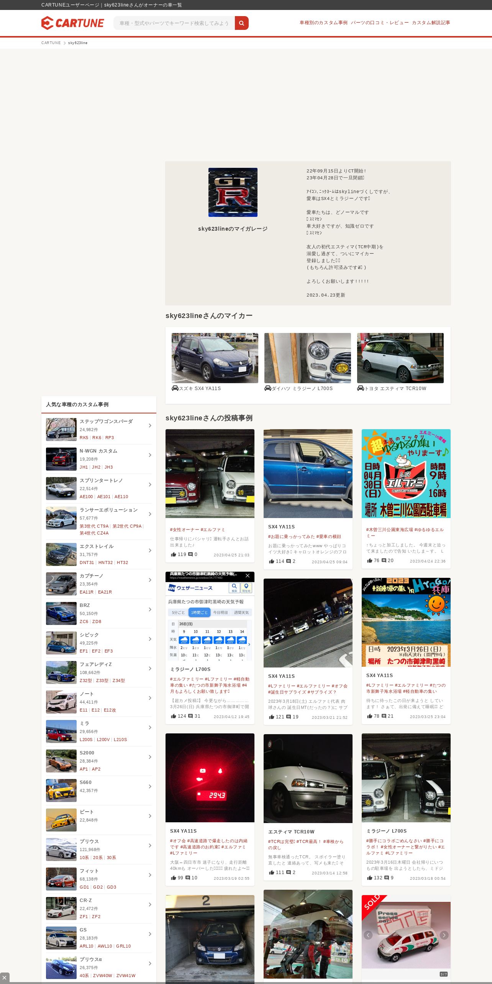
Task: Click car icon beside ダイハツ ミラジーノ L700S
Action: 268,388
